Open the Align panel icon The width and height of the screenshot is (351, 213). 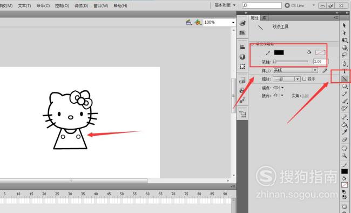point(242,47)
